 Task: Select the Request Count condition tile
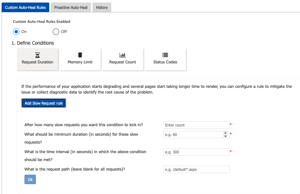point(122,59)
